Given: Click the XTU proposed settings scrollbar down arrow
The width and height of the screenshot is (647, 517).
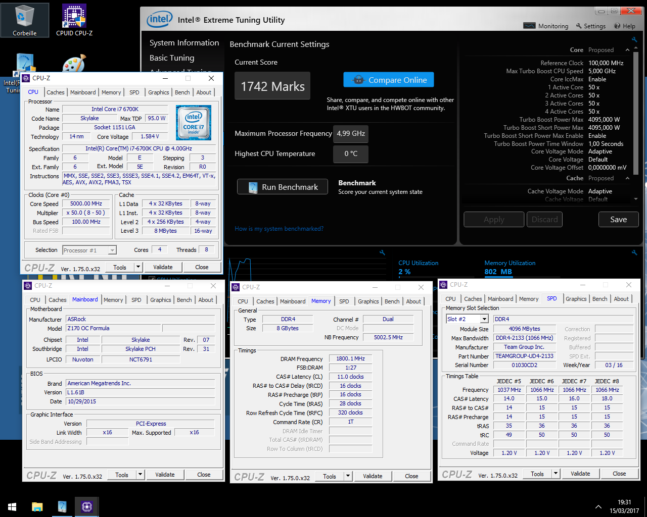Looking at the screenshot, I should click(635, 199).
